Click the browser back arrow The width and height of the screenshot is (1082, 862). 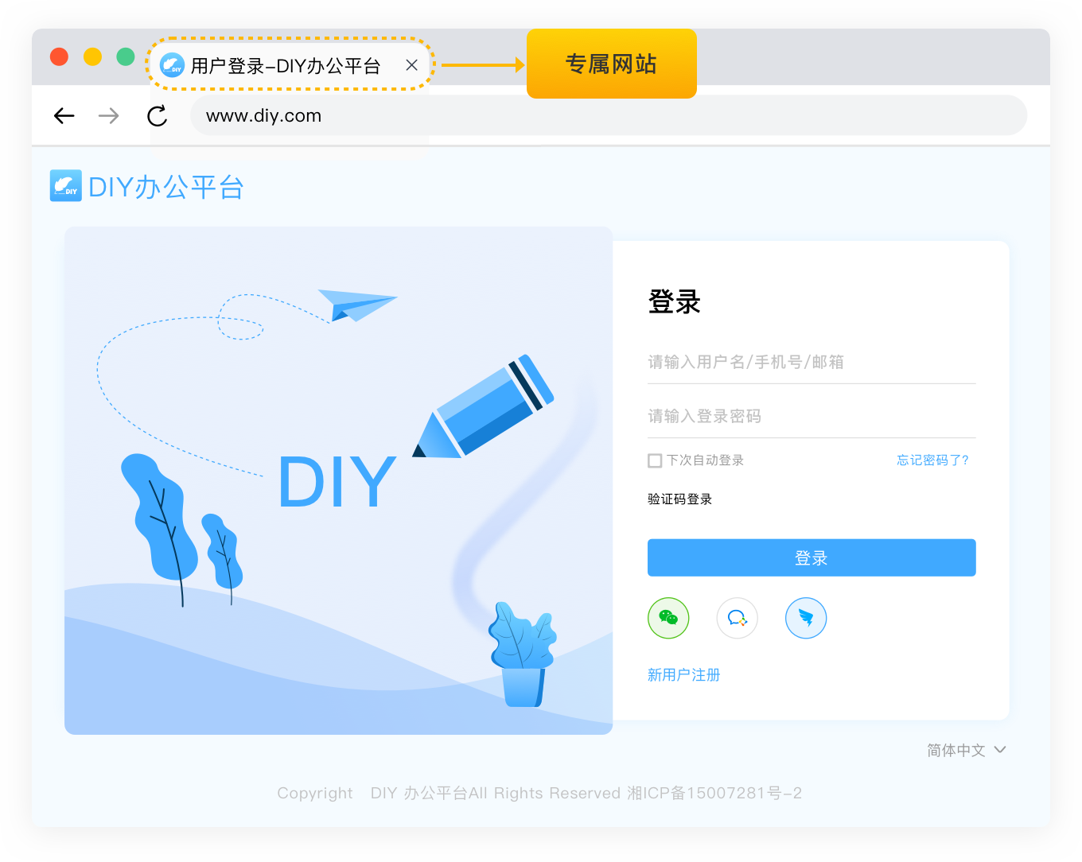[x=64, y=115]
